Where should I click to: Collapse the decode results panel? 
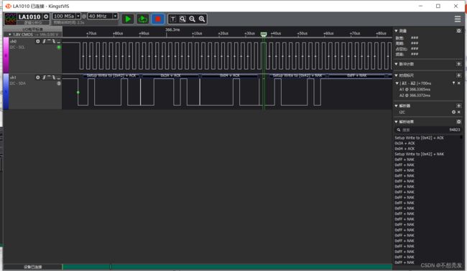tap(396, 121)
